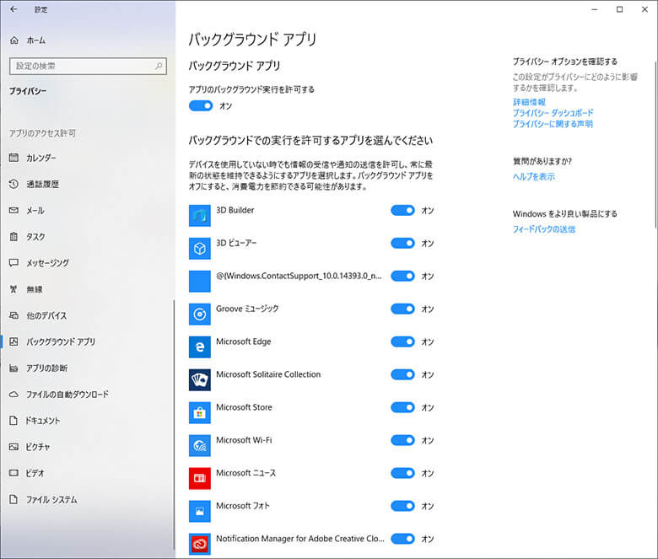This screenshot has height=559, width=658.
Task: Toggle Microsoft Wi-Fi background switch
Action: pyautogui.click(x=403, y=440)
